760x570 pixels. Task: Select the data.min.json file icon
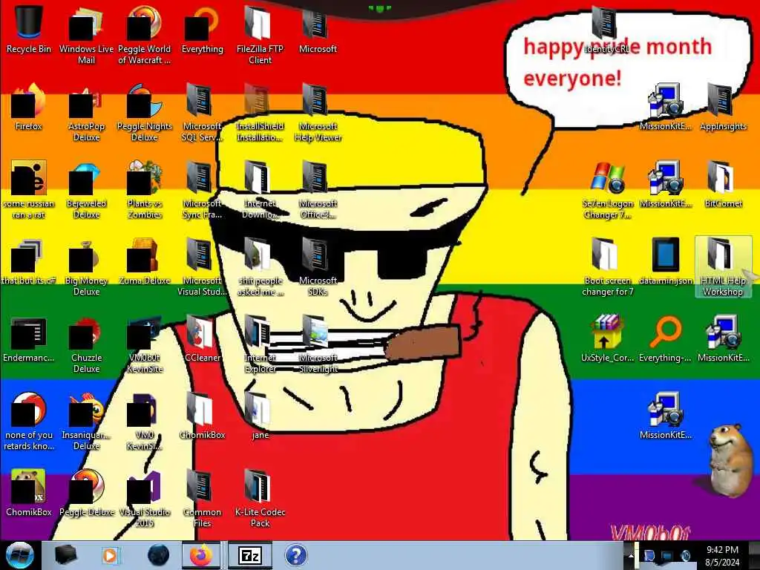[665, 262]
